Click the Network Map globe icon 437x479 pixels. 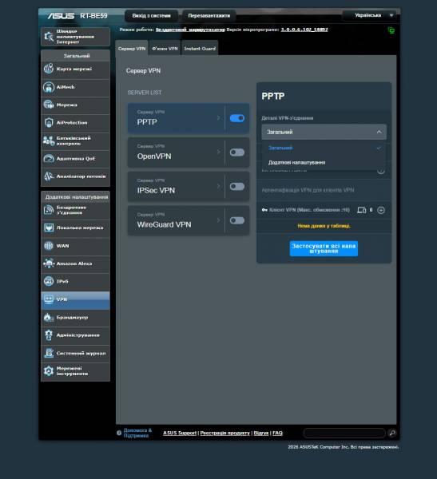49,69
